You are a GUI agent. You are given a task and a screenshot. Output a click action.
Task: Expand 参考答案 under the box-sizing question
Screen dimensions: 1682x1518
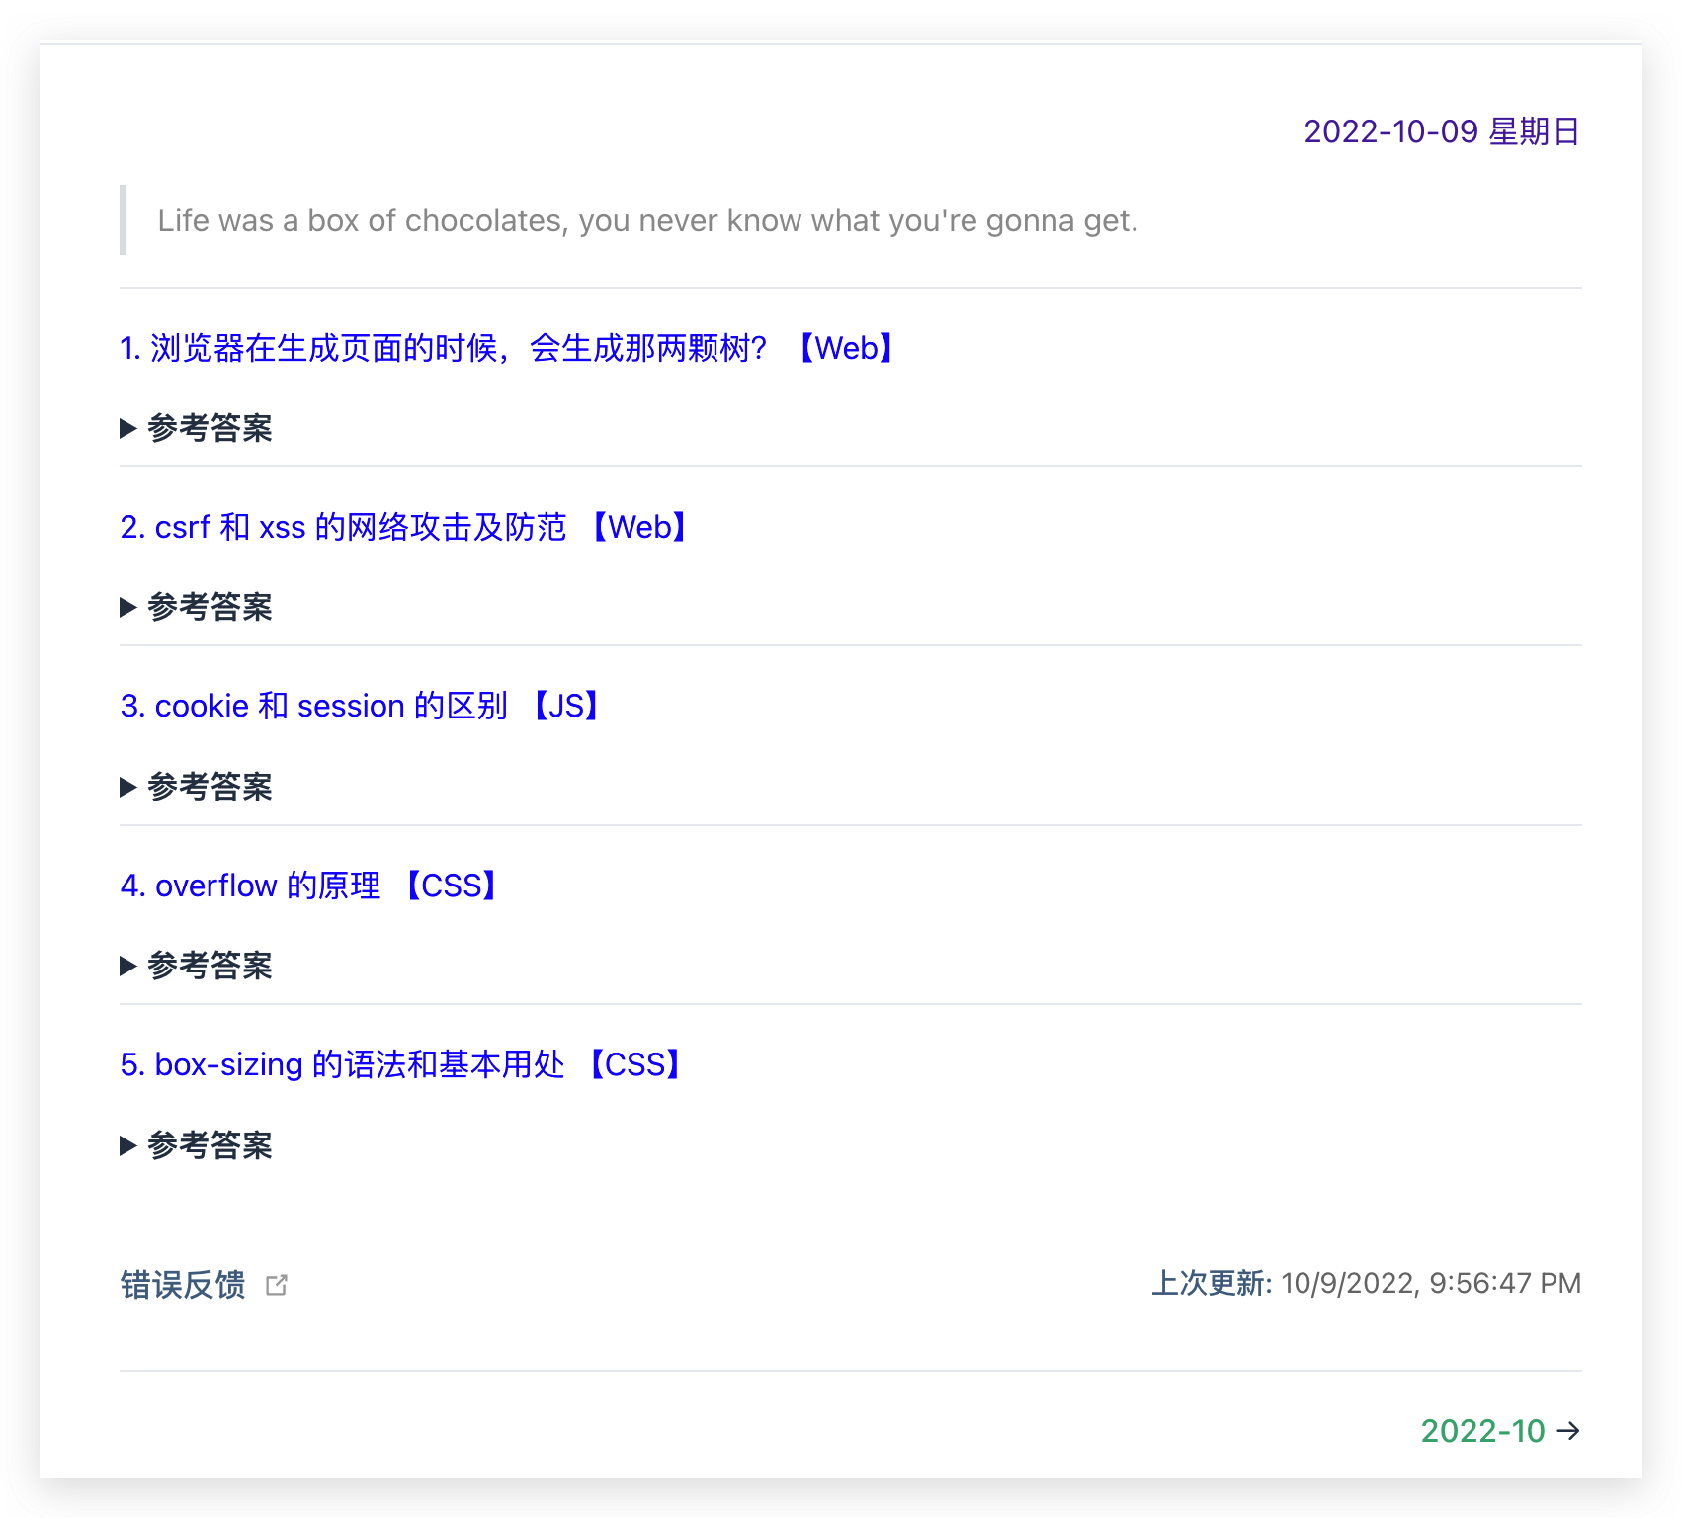(209, 1145)
